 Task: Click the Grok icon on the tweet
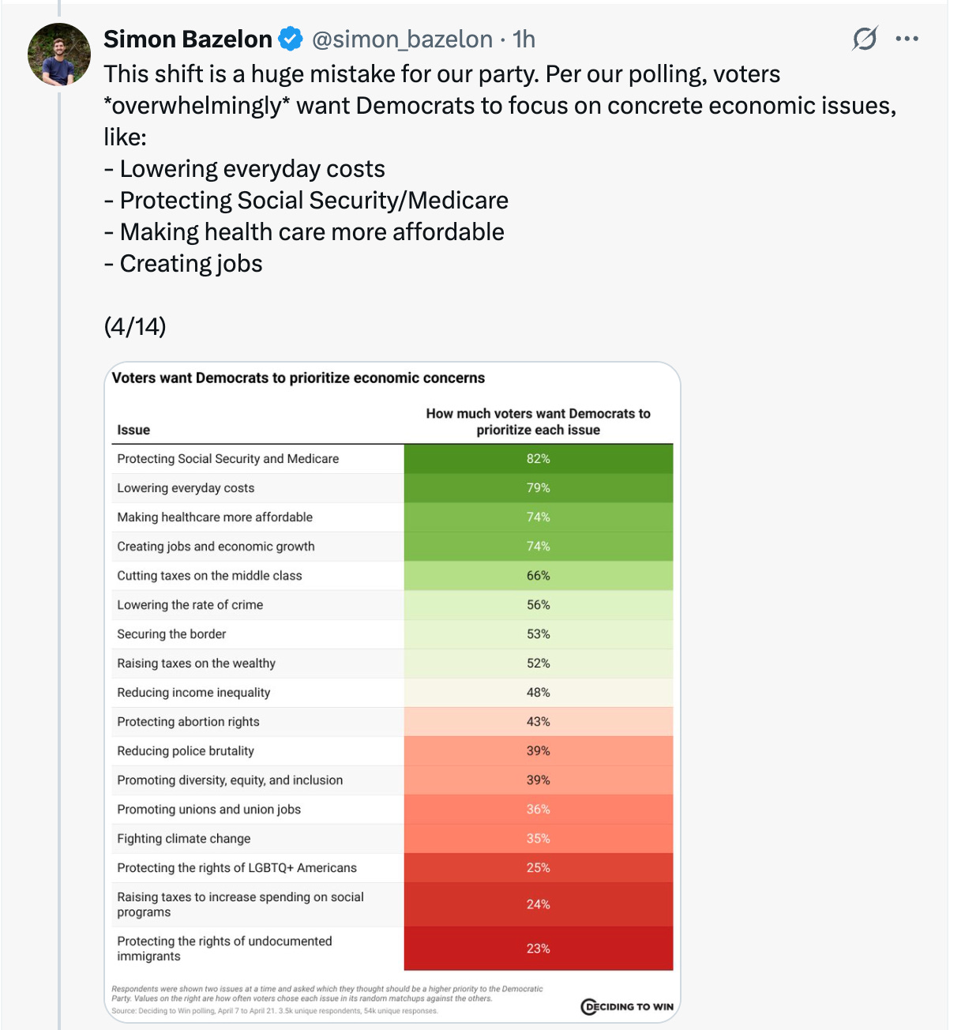click(865, 39)
